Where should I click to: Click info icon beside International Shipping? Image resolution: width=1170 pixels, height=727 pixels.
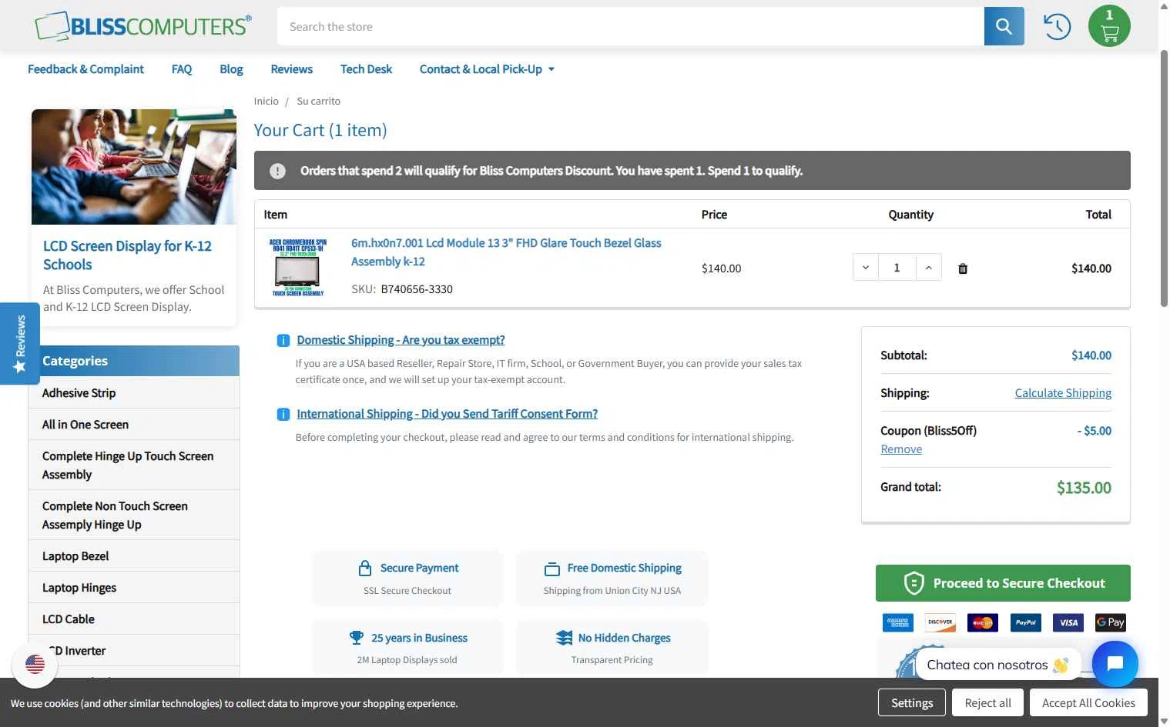283,415
